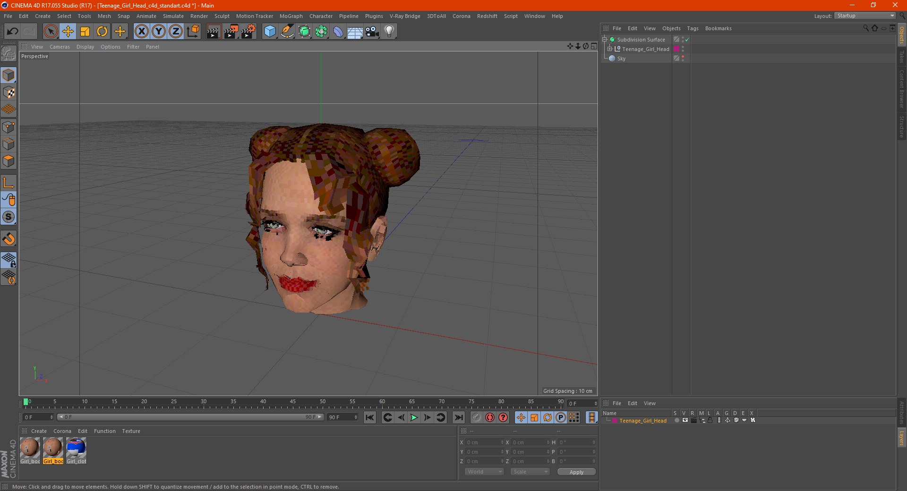Add a Cube primitive object
This screenshot has width=907, height=491.
[x=270, y=32]
